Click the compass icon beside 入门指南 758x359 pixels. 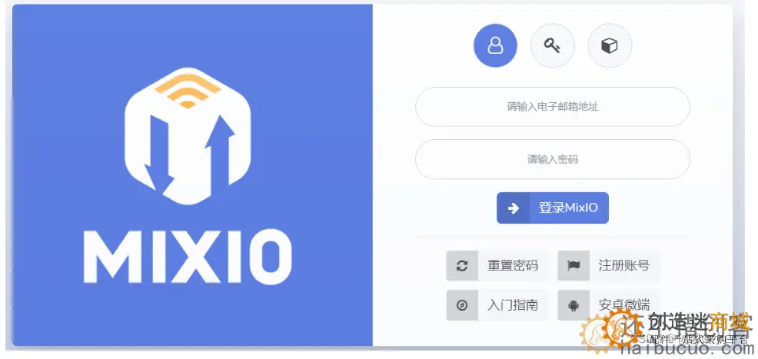462,305
